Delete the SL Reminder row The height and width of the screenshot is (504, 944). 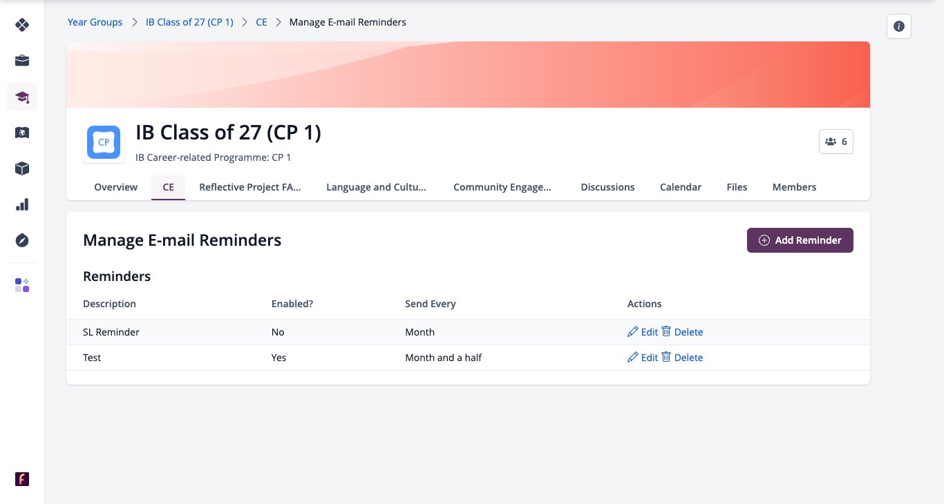tap(682, 332)
